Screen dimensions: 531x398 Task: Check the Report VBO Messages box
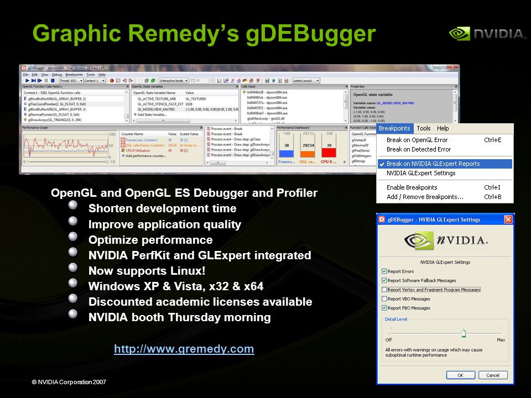click(x=384, y=298)
